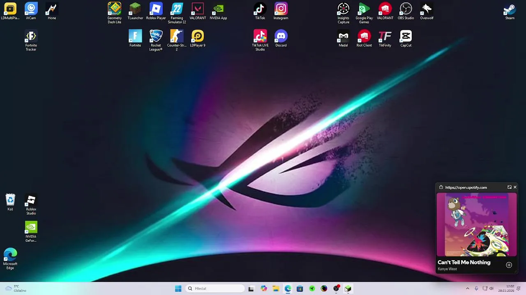The image size is (526, 295).
Task: Open the Discord shortcut
Action: click(x=281, y=39)
